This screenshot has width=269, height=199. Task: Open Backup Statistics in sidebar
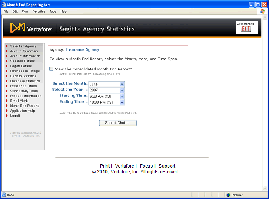23,76
